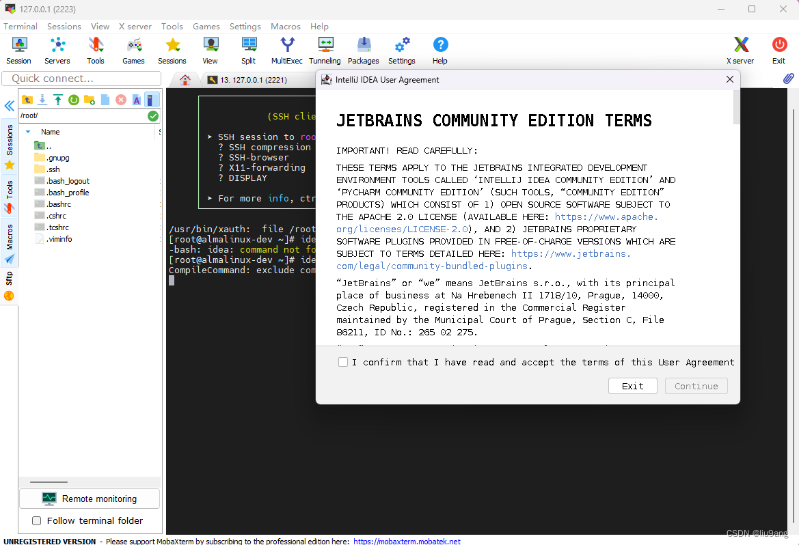799x545 pixels.
Task: Click the purple A rename/text icon
Action: coord(137,100)
